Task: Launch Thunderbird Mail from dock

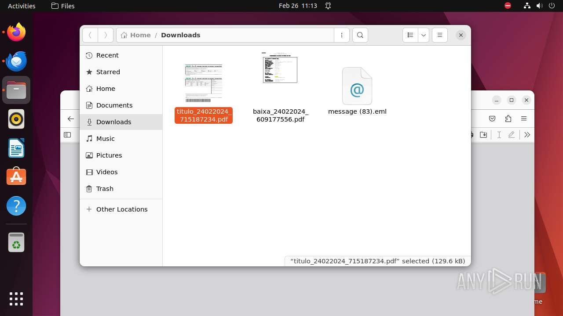Action: [x=16, y=61]
